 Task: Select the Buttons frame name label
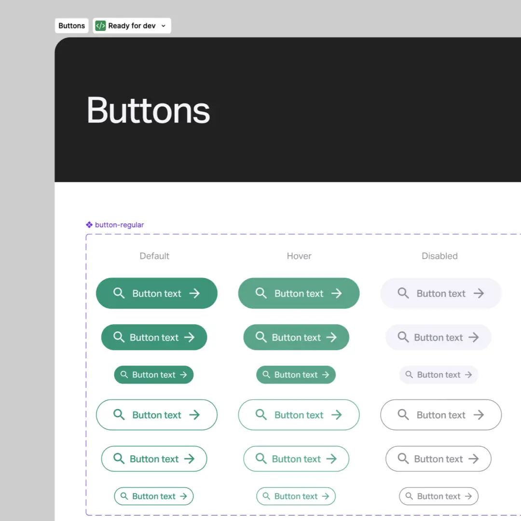coord(71,26)
